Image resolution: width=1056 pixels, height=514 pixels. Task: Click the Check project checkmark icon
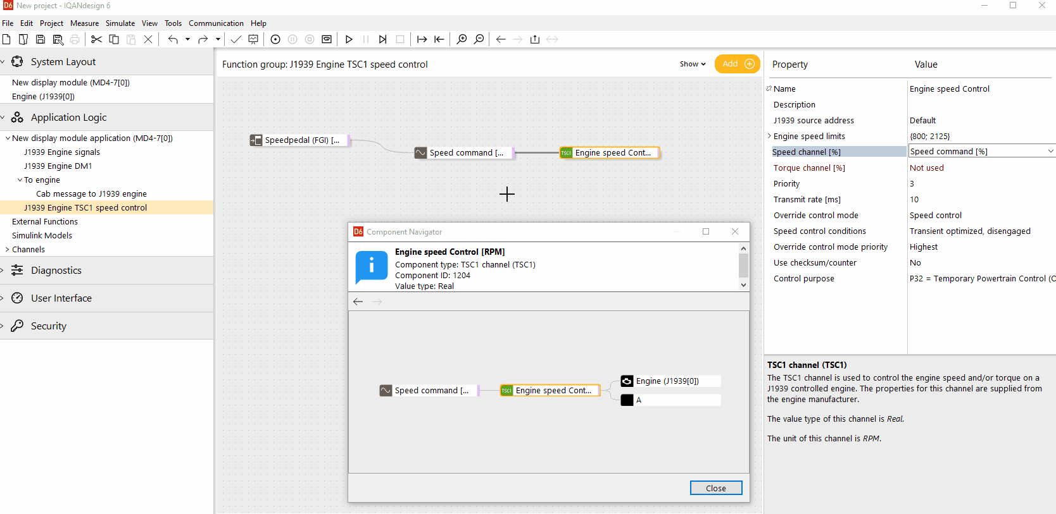pyautogui.click(x=236, y=39)
